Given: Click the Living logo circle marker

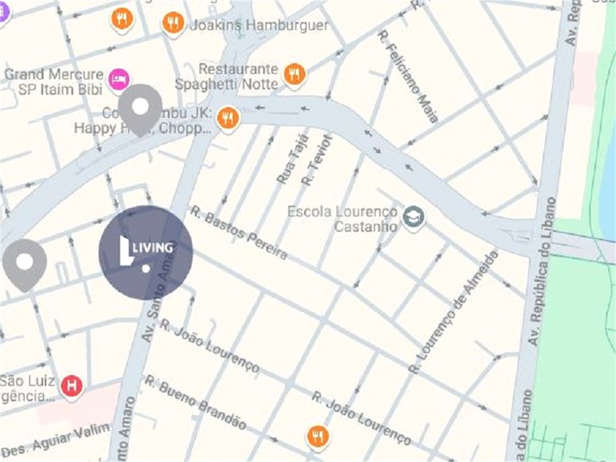Looking at the screenshot, I should [x=146, y=253].
